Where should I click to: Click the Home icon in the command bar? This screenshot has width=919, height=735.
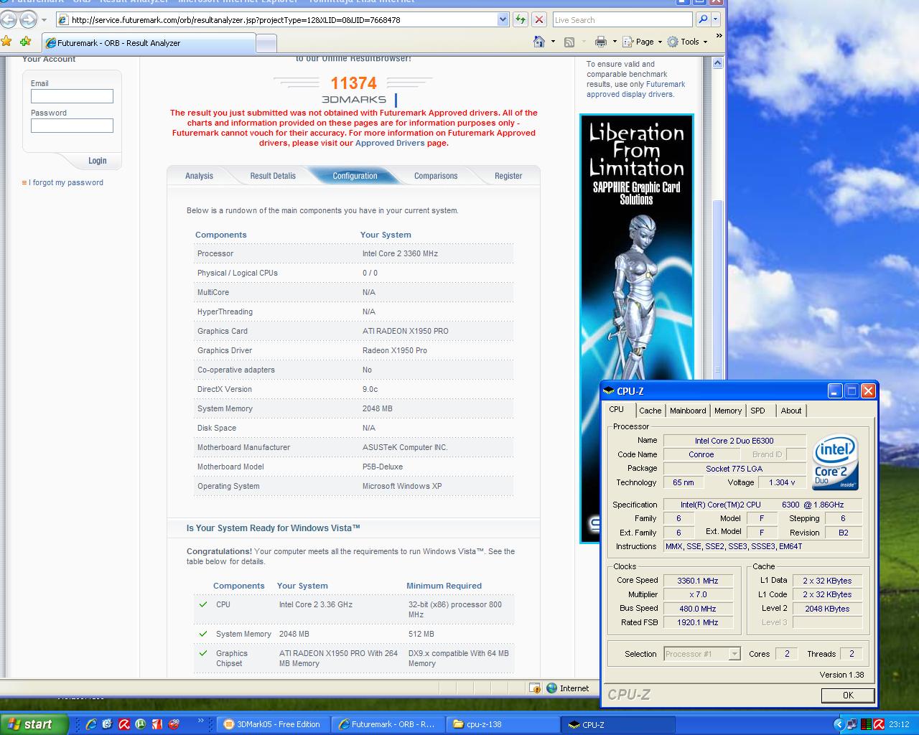tap(539, 42)
